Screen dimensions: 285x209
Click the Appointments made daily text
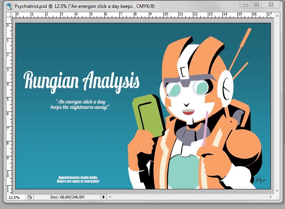[x=78, y=179]
